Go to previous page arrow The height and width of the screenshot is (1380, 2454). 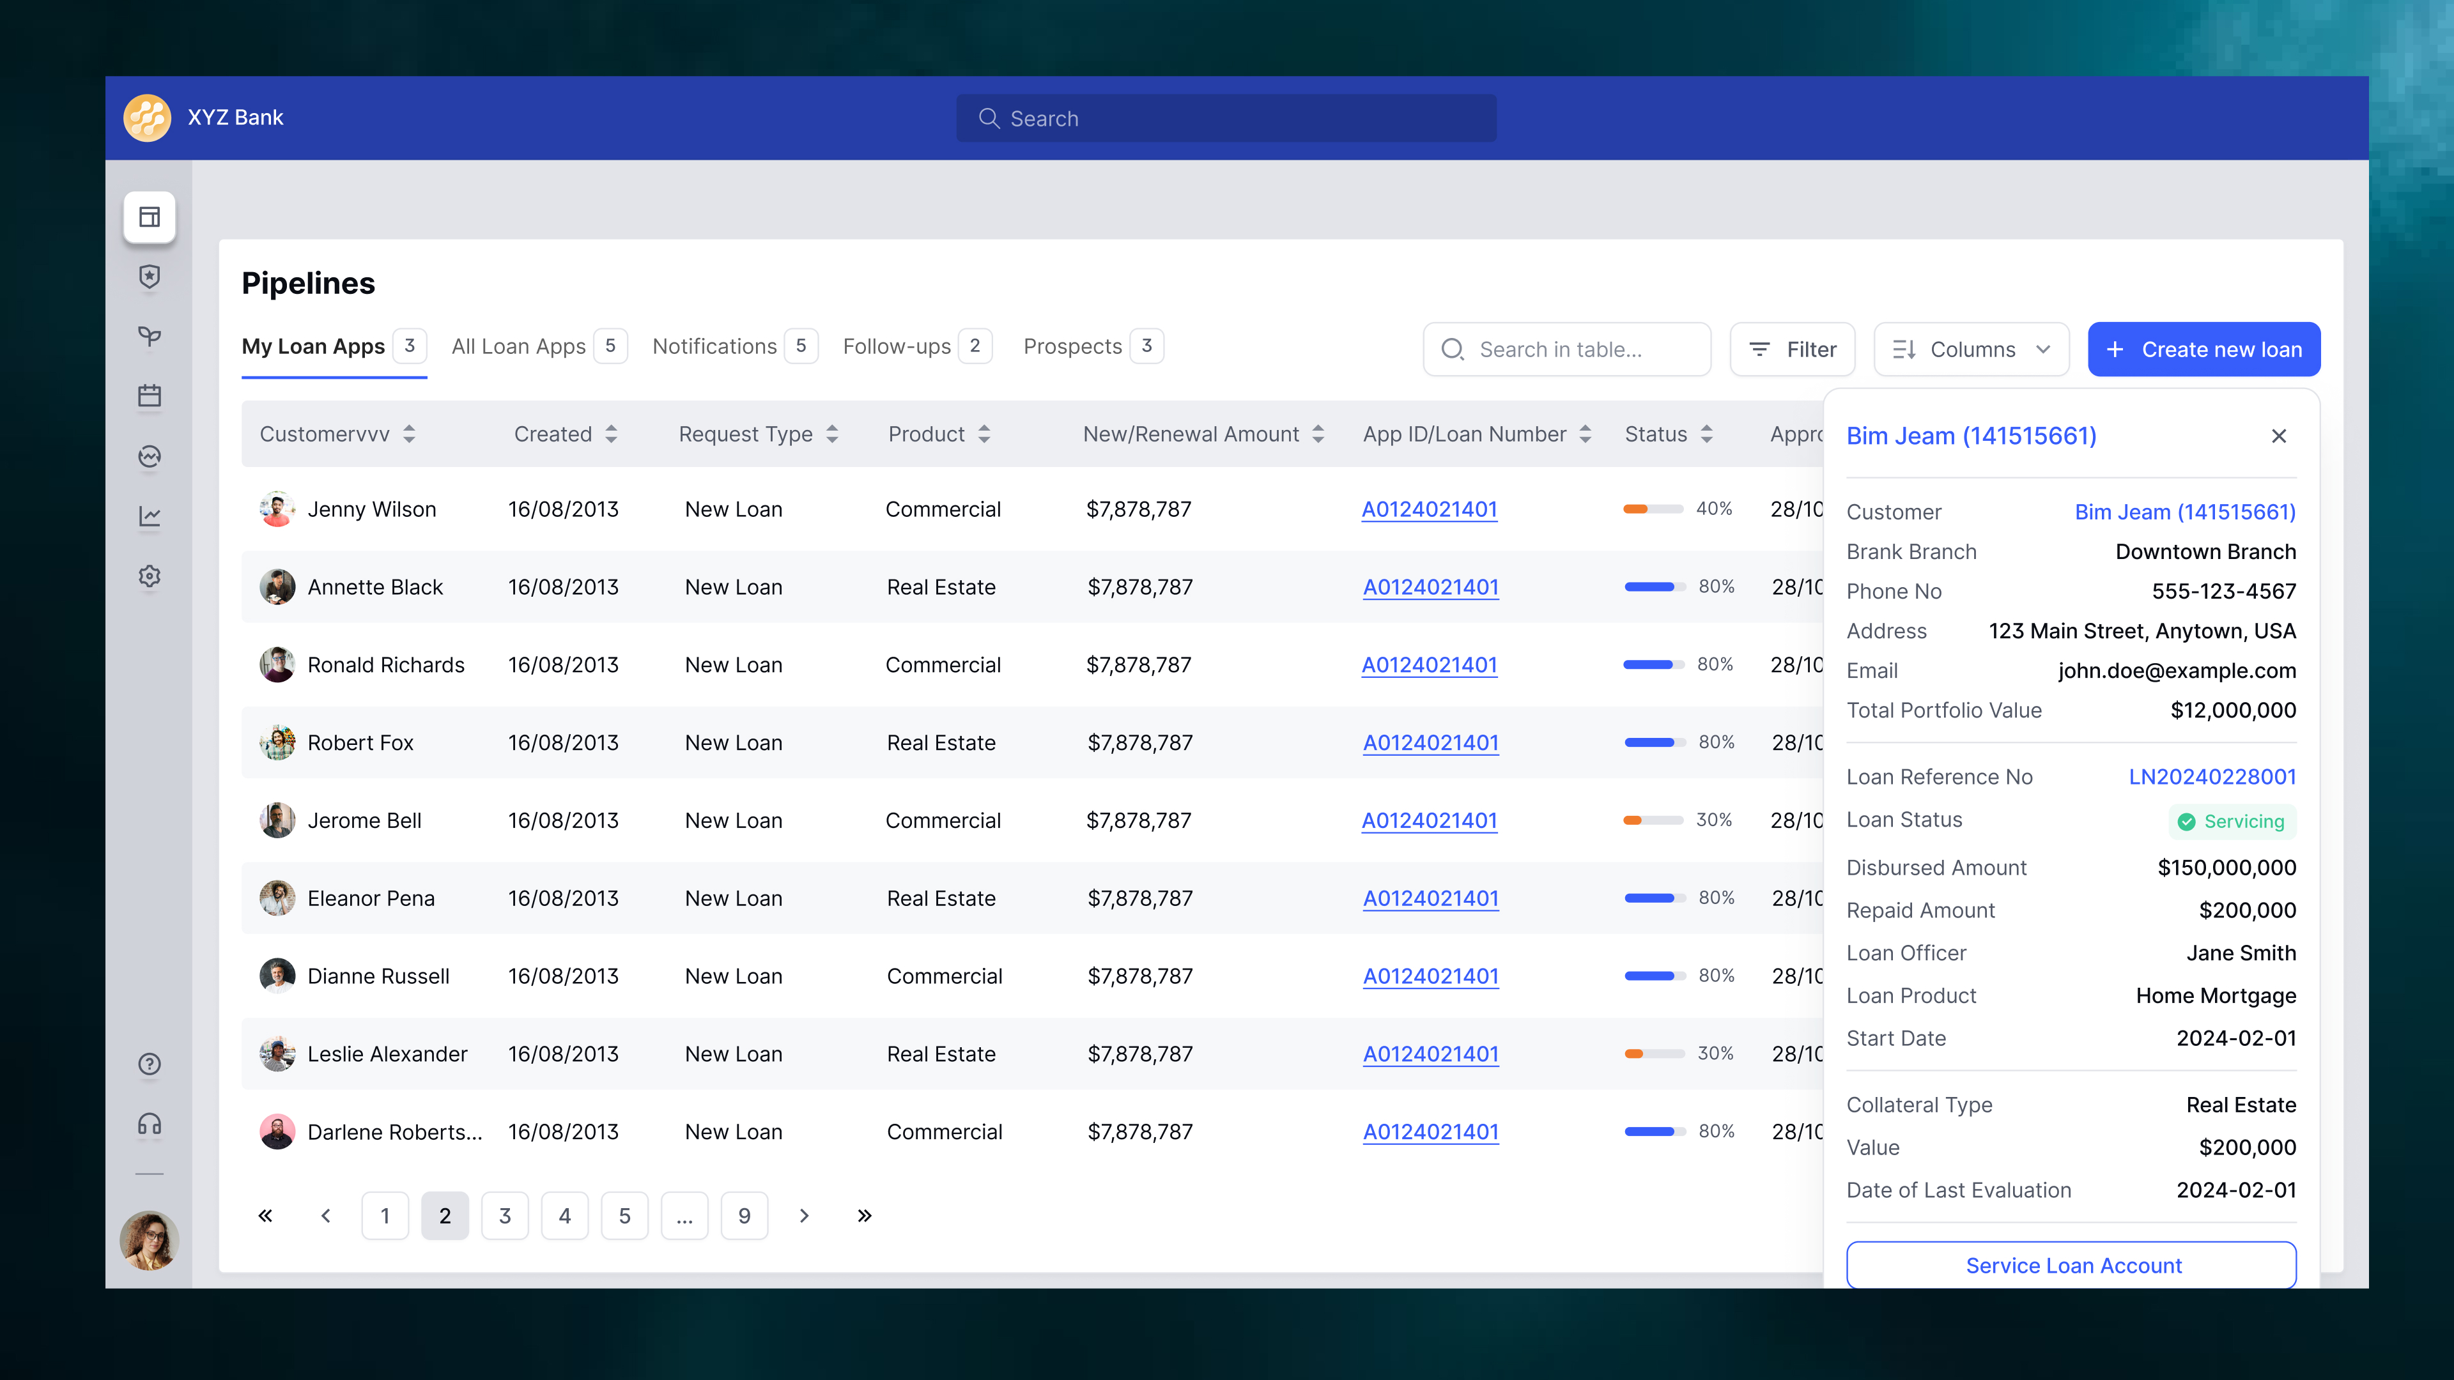326,1215
